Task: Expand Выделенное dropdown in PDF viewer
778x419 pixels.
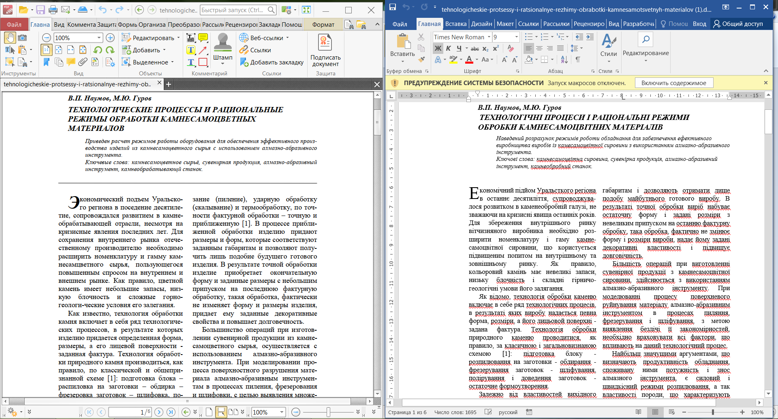Action: pyautogui.click(x=172, y=62)
